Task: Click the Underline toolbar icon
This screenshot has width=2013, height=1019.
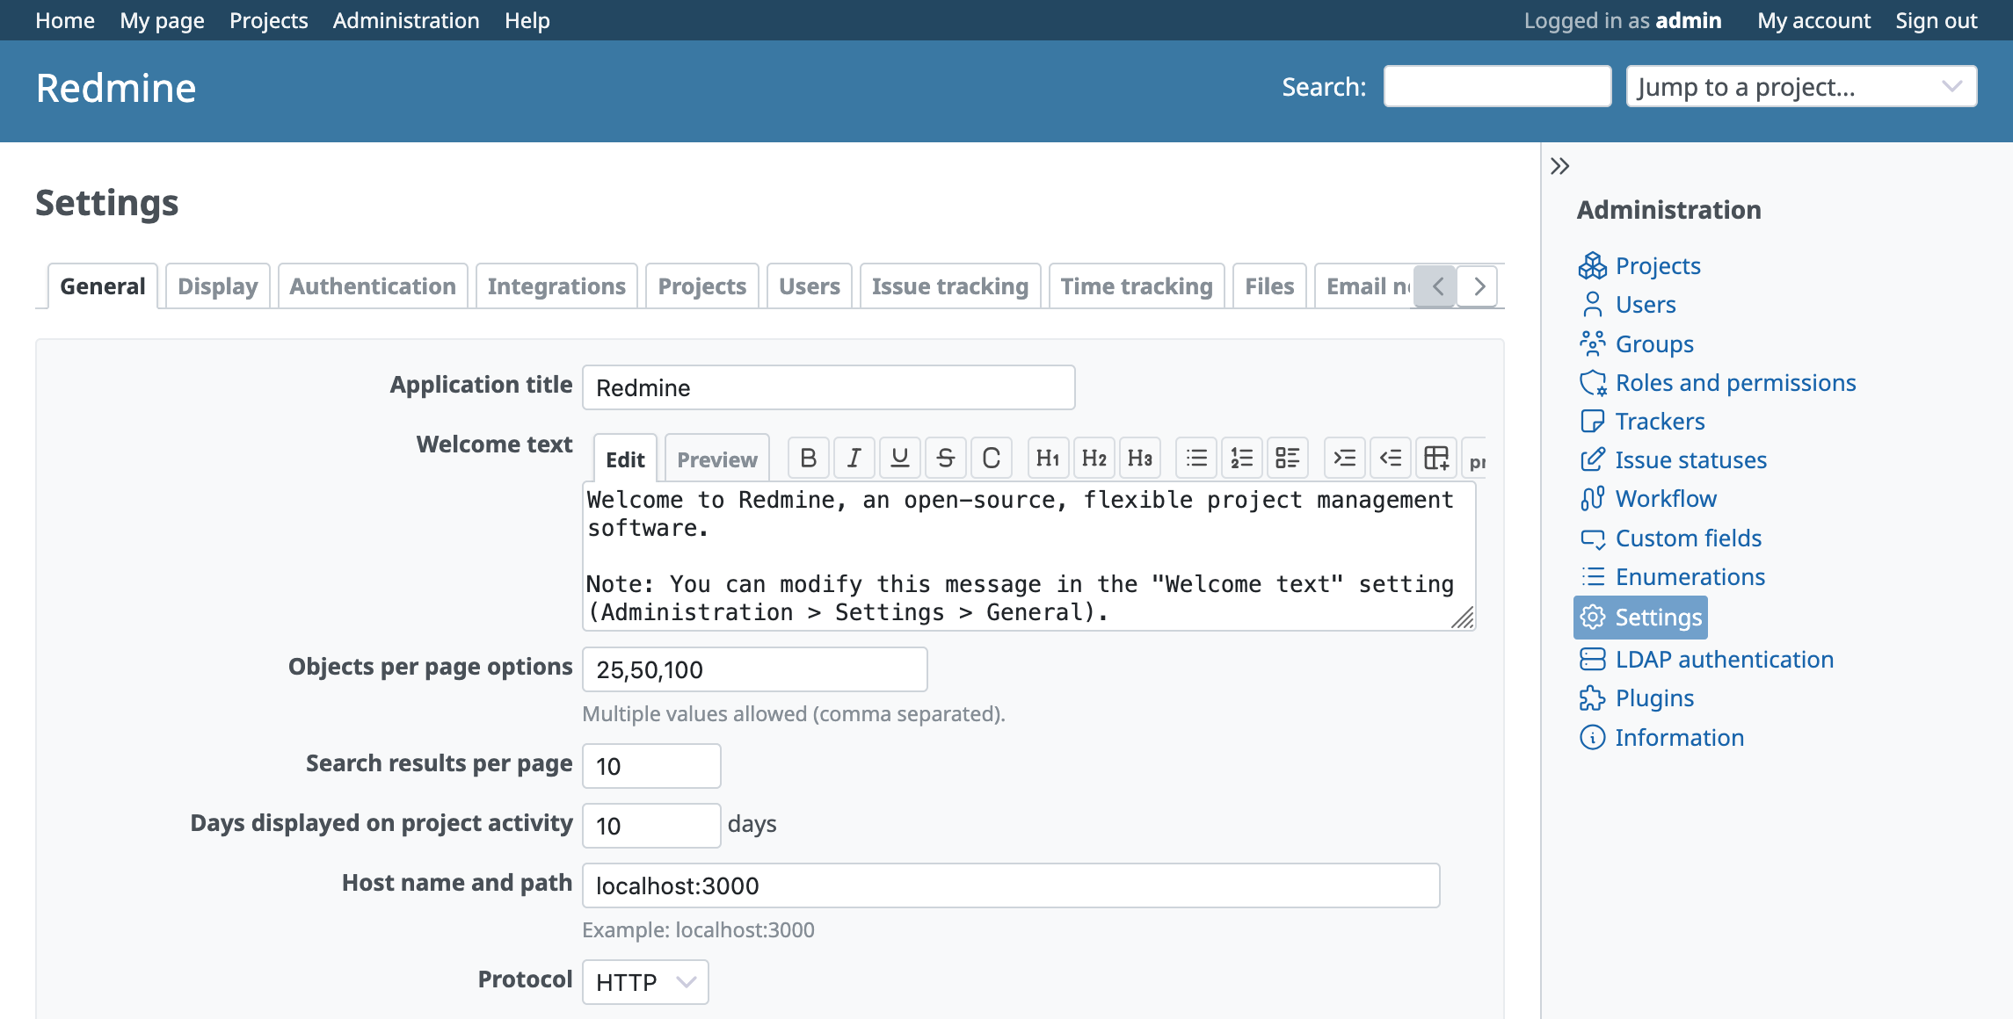Action: [x=899, y=458]
